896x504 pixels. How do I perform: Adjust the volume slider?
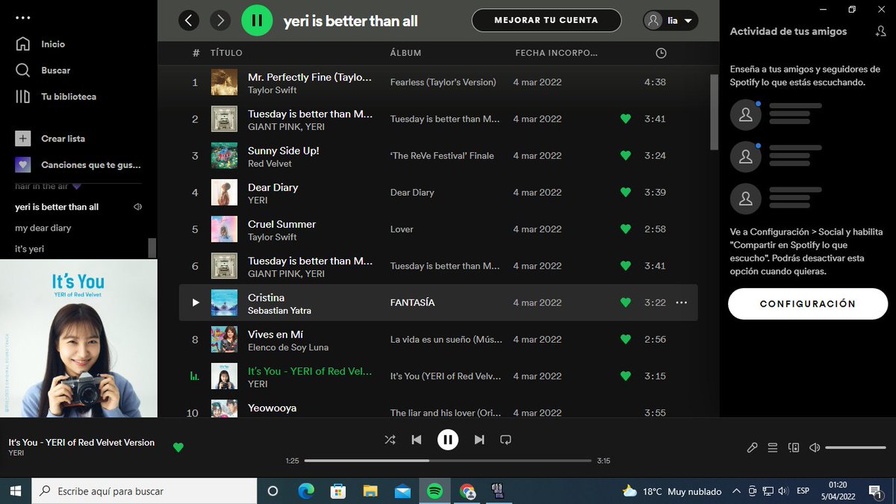click(x=856, y=447)
